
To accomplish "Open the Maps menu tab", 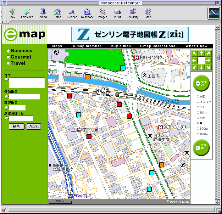I will pos(57,46).
